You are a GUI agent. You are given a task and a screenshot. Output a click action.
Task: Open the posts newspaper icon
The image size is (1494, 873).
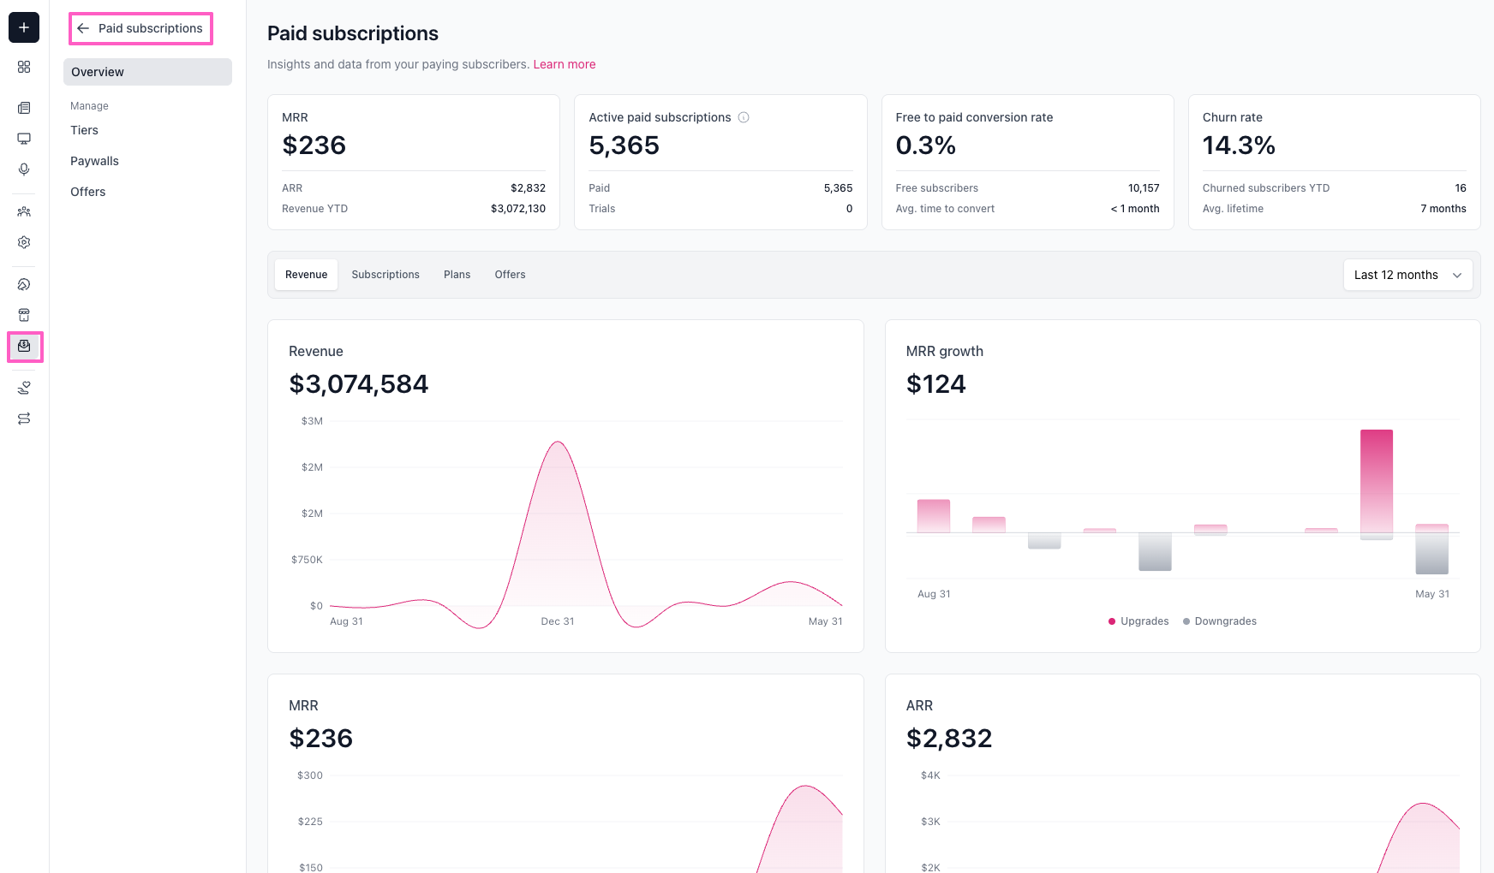pyautogui.click(x=24, y=108)
